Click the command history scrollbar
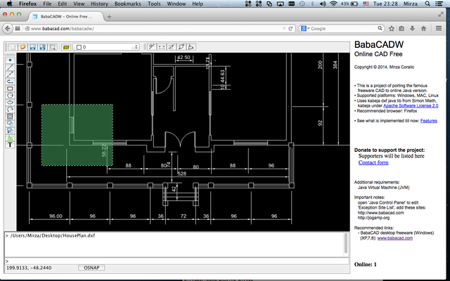 click(x=346, y=244)
